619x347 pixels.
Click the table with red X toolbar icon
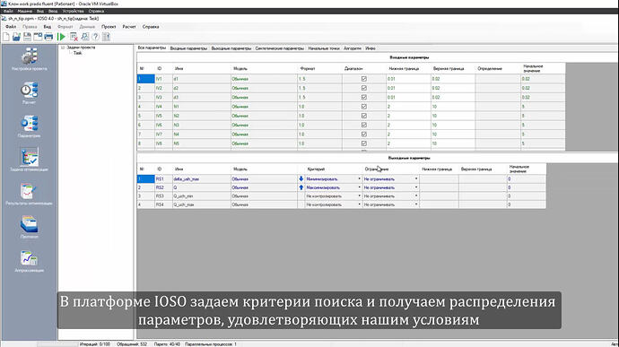pyautogui.click(x=74, y=37)
